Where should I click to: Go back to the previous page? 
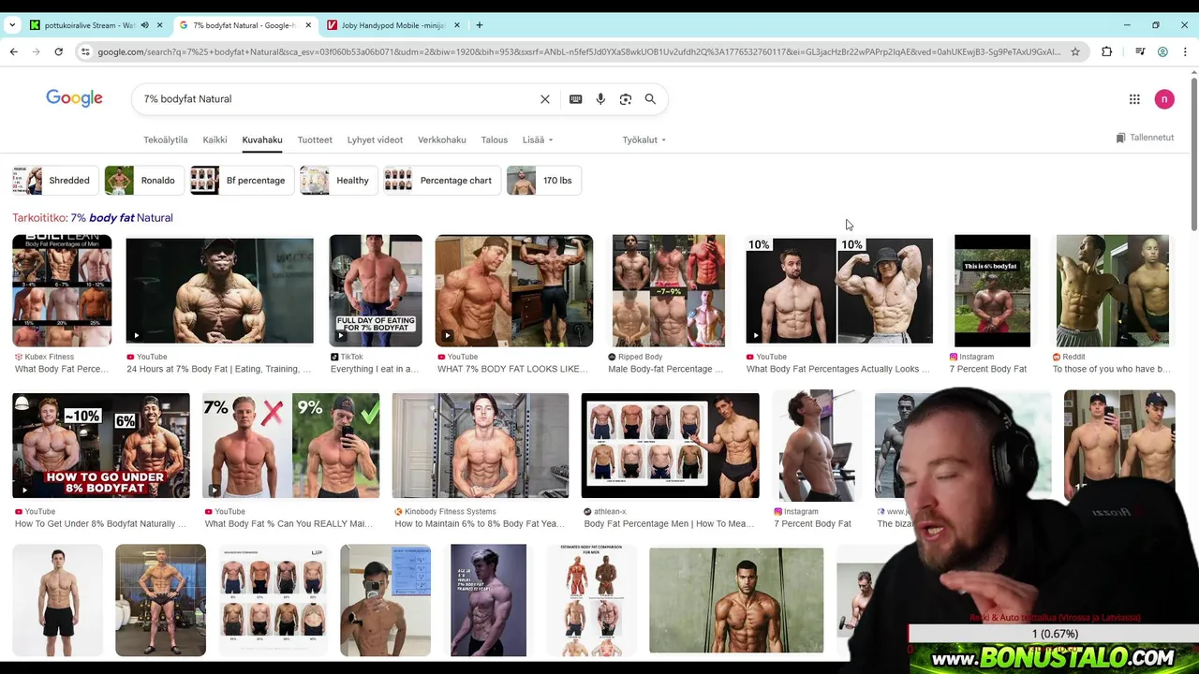pos(14,51)
